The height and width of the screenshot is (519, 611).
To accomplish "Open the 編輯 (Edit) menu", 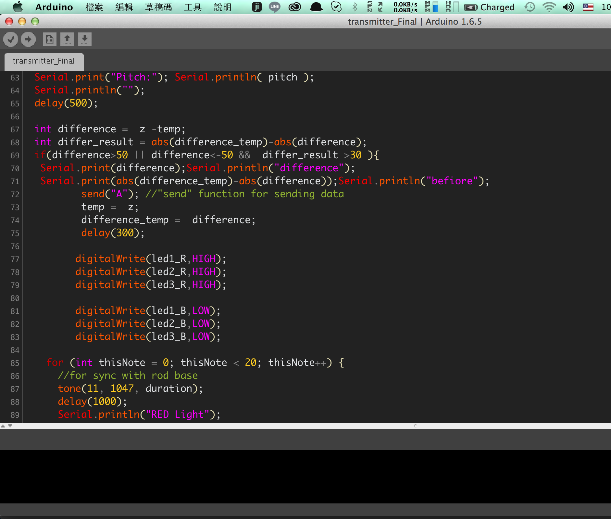I will (124, 7).
